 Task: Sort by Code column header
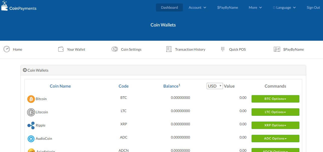pyautogui.click(x=124, y=86)
